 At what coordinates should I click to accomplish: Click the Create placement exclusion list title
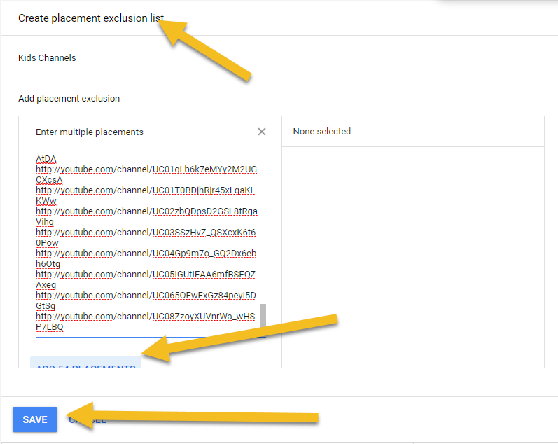tap(91, 18)
